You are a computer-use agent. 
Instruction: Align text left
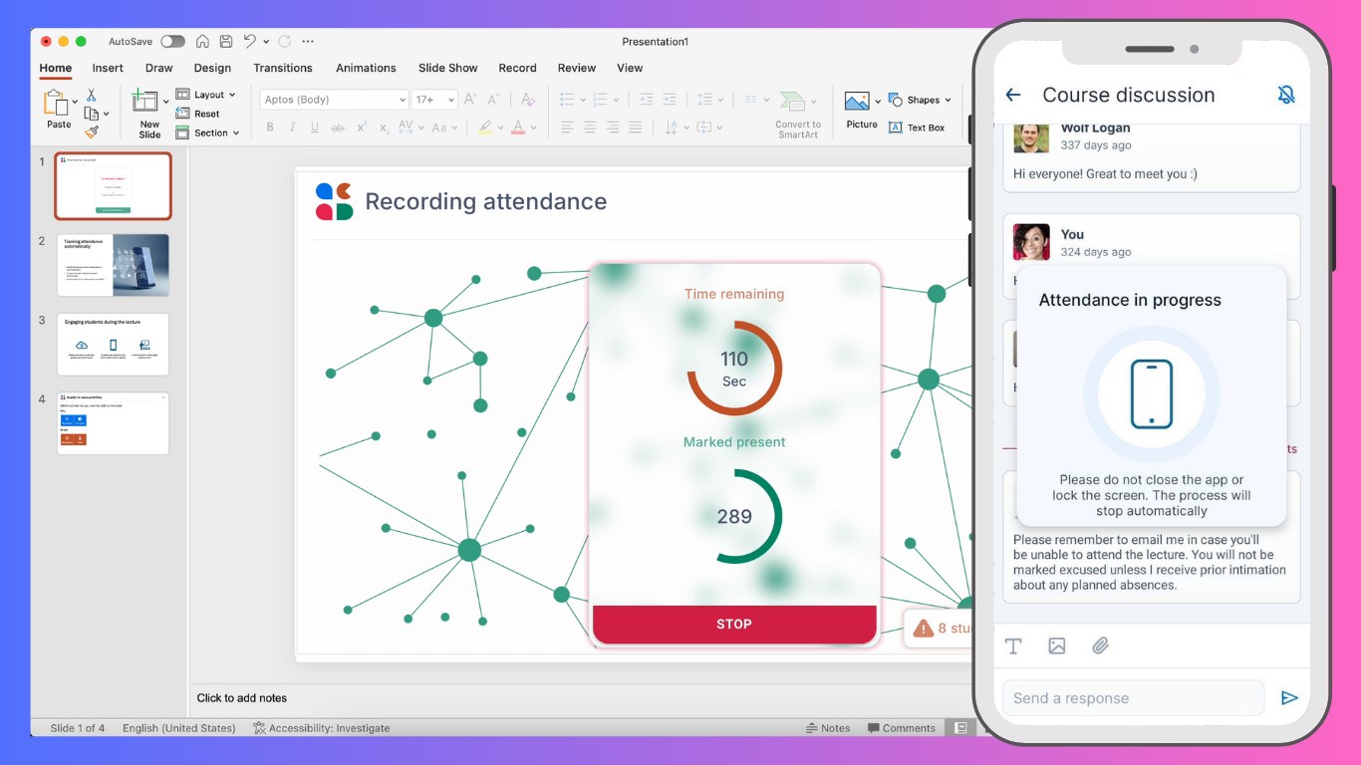coord(567,127)
